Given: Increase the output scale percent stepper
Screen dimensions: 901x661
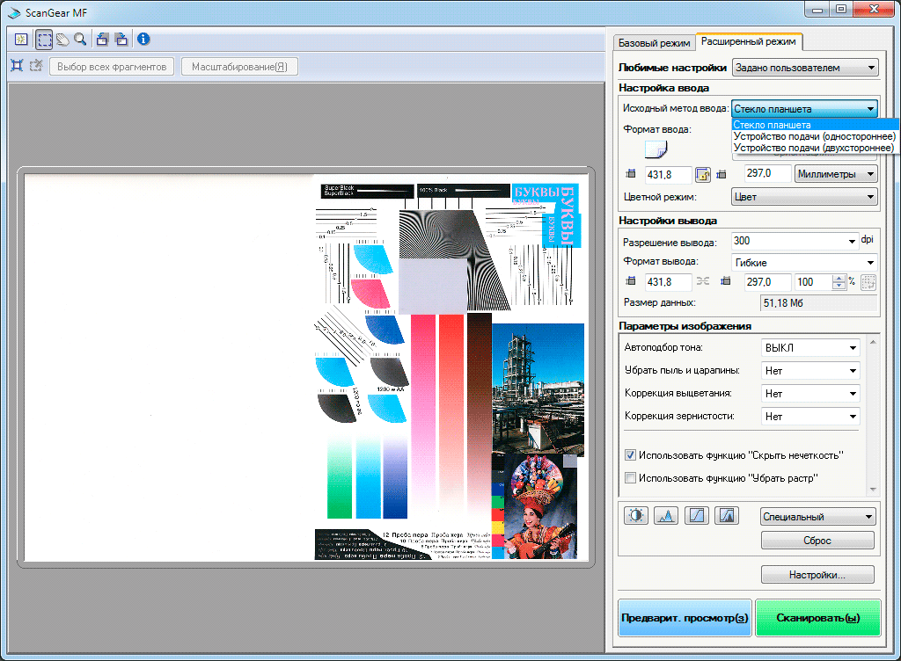Looking at the screenshot, I should pyautogui.click(x=839, y=279).
